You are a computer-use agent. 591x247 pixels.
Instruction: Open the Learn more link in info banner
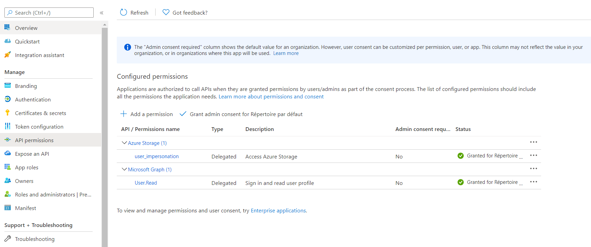(x=286, y=53)
